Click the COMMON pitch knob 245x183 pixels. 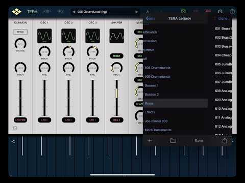pyautogui.click(x=20, y=68)
